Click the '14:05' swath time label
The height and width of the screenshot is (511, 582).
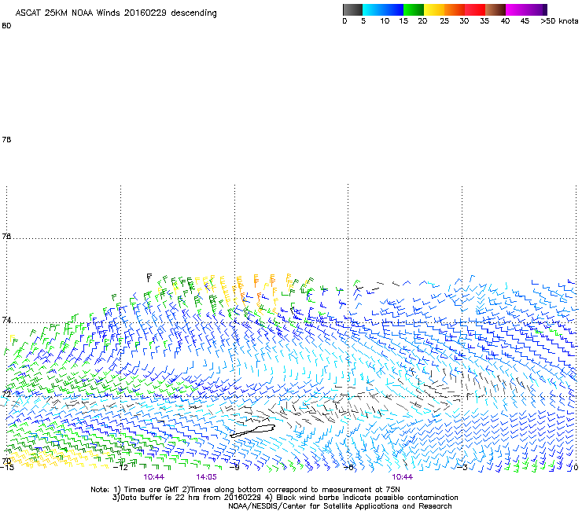coord(206,477)
